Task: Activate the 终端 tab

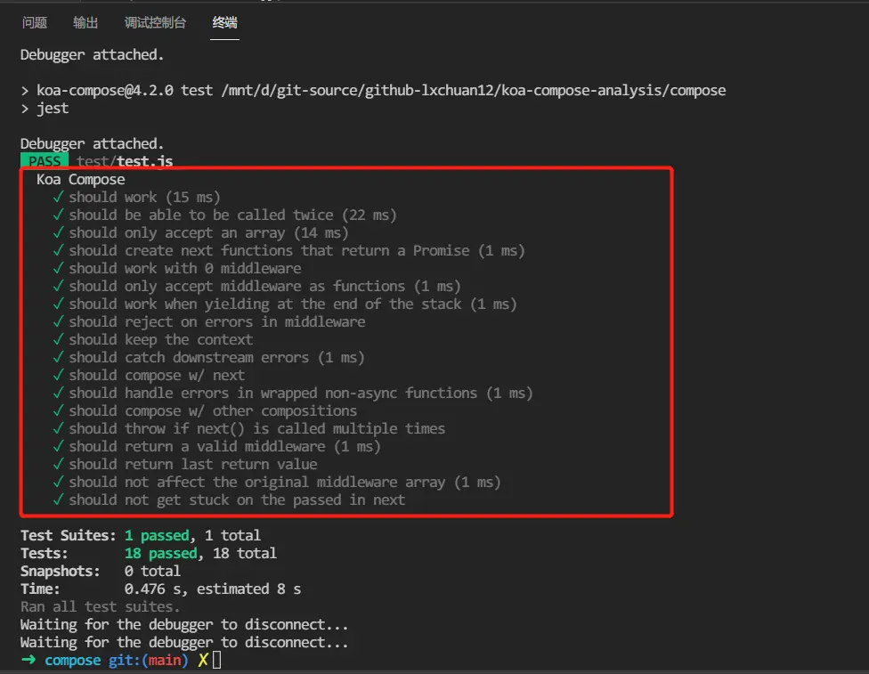Action: [224, 23]
